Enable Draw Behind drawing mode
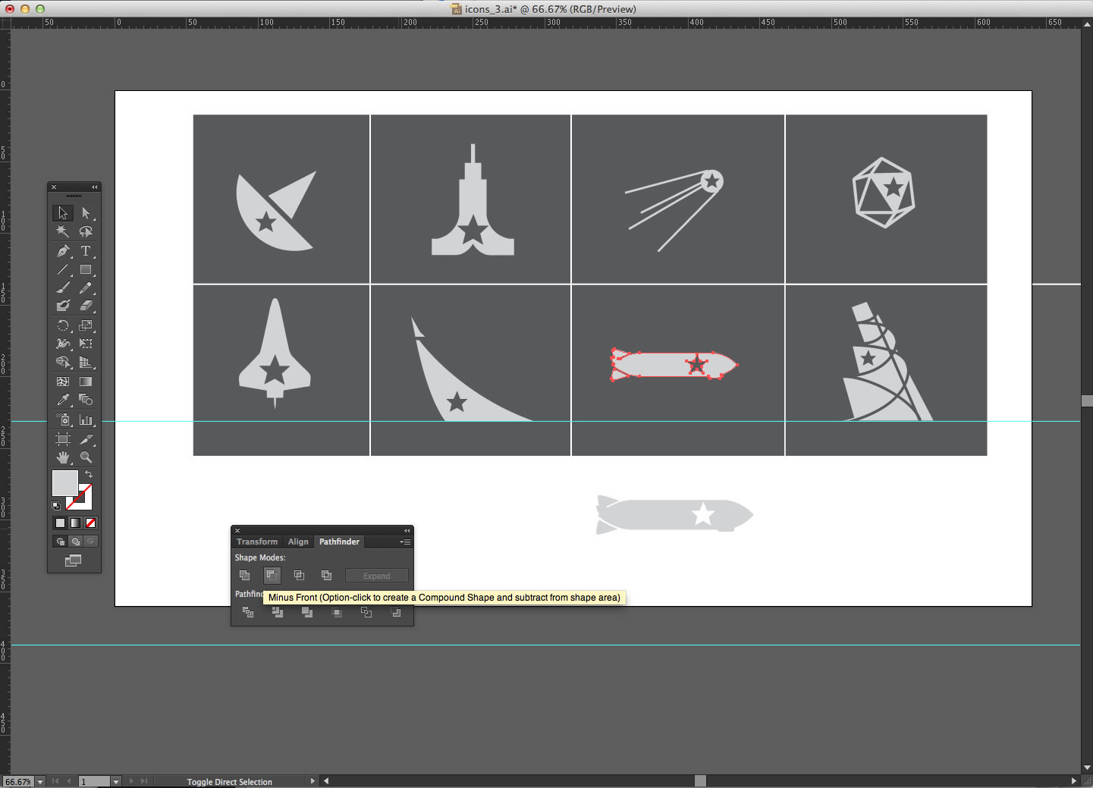Image resolution: width=1093 pixels, height=788 pixels. coord(76,542)
